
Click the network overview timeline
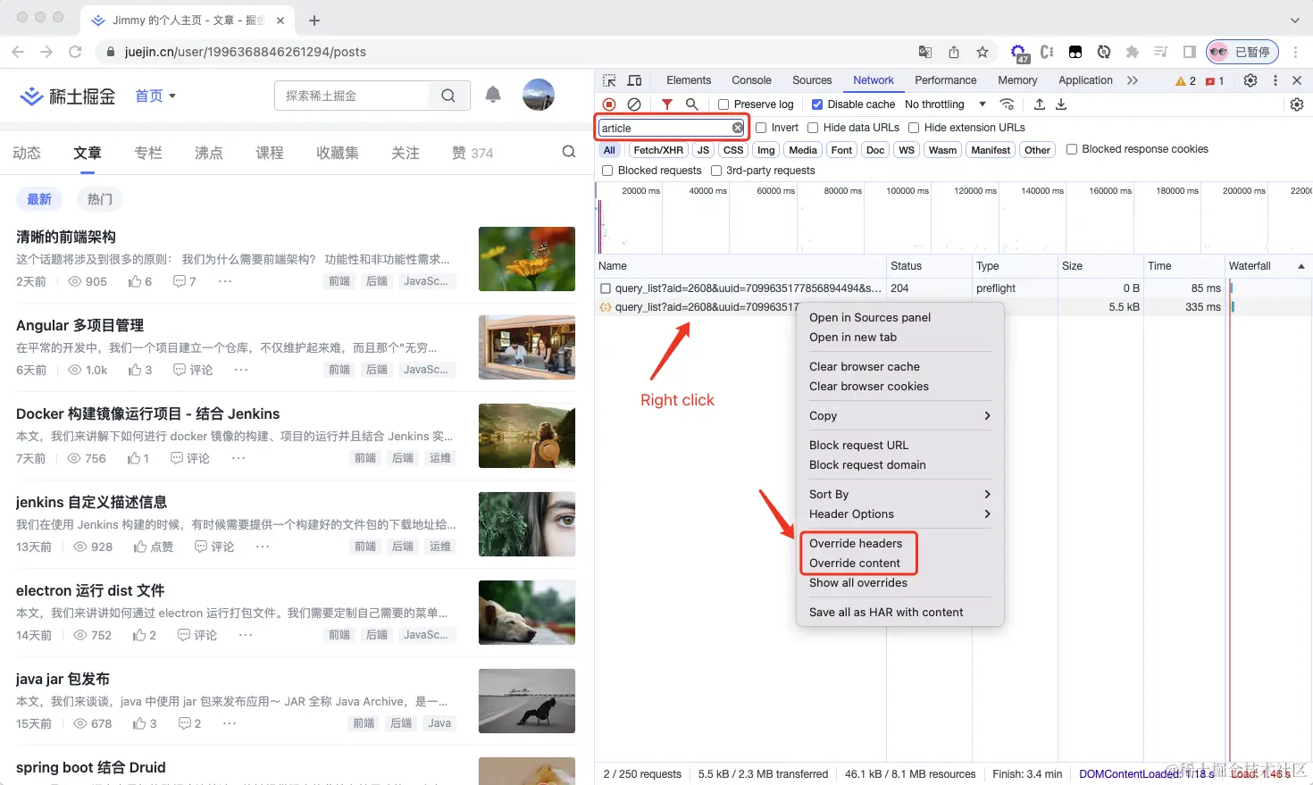954,218
